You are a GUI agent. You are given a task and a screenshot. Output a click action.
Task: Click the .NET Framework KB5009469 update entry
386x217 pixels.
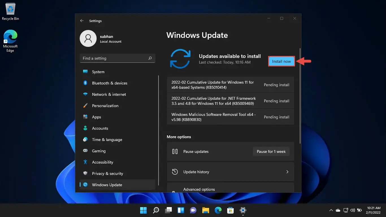231,101
